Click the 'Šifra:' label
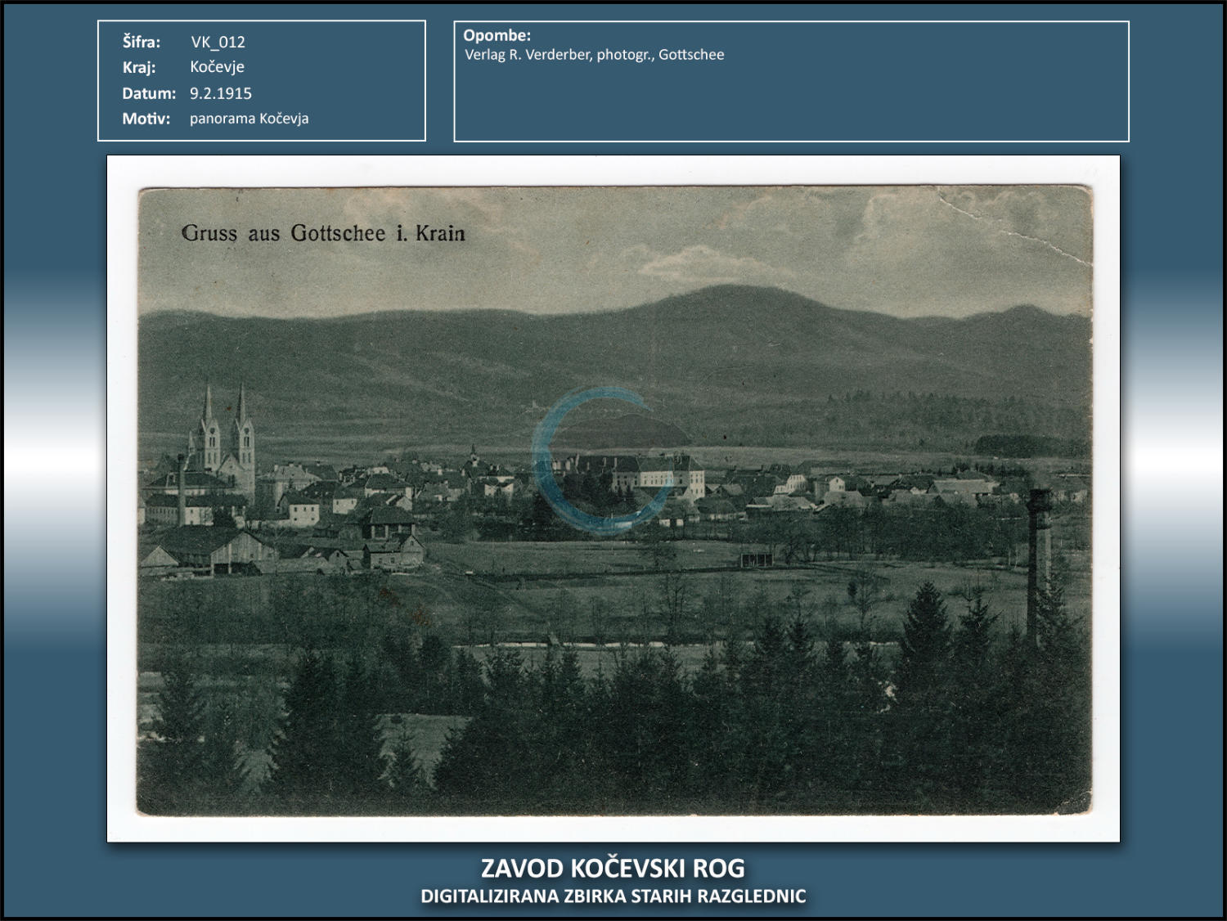Image resolution: width=1227 pixels, height=921 pixels. pos(142,42)
